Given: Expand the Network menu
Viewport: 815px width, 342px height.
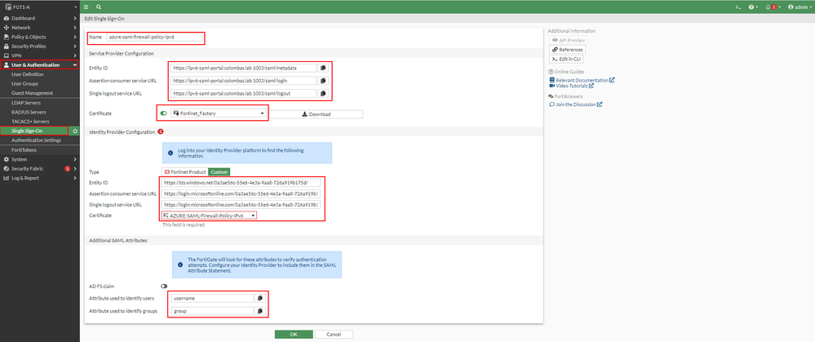Looking at the screenshot, I should (40, 28).
